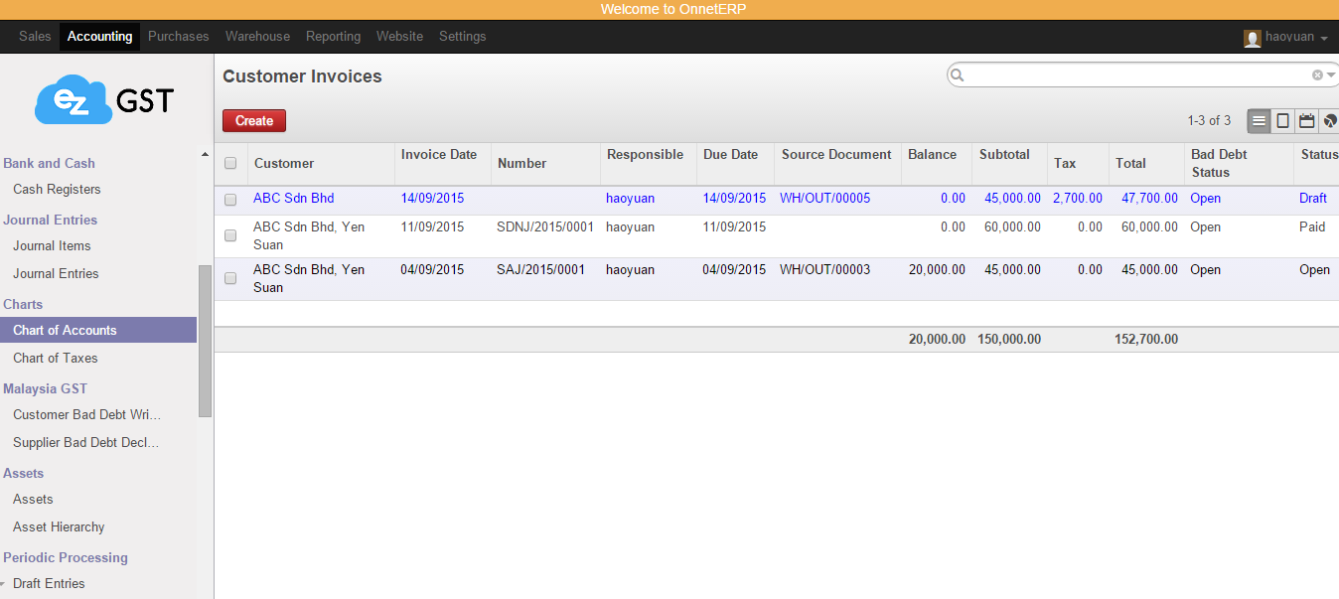Click the search magnifier icon
Image resolution: width=1339 pixels, height=599 pixels.
(957, 75)
